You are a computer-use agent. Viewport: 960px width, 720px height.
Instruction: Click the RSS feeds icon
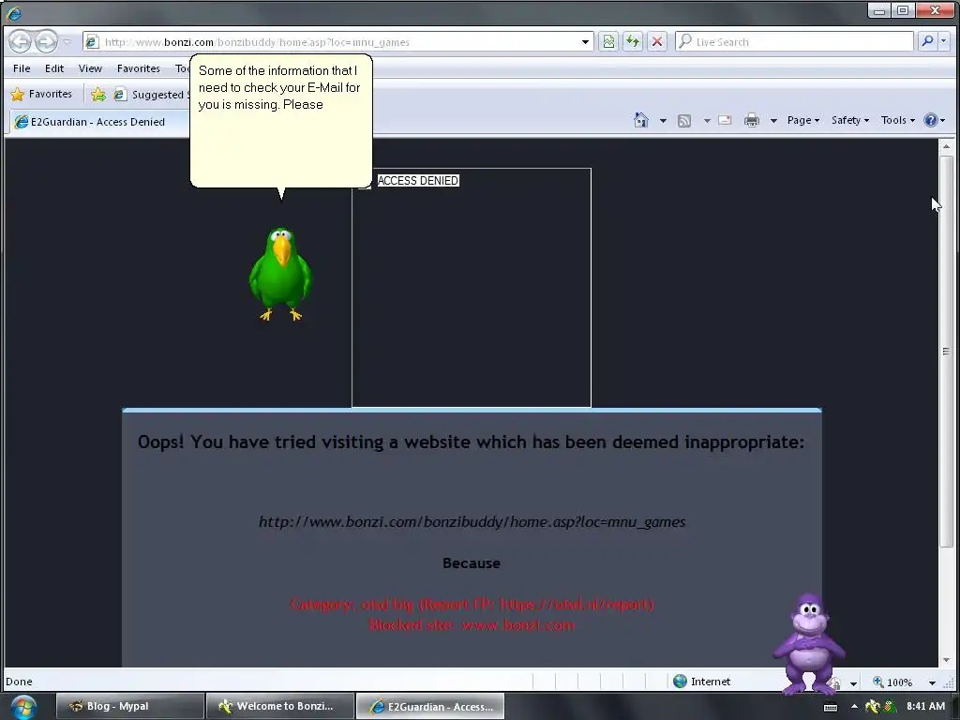click(683, 121)
